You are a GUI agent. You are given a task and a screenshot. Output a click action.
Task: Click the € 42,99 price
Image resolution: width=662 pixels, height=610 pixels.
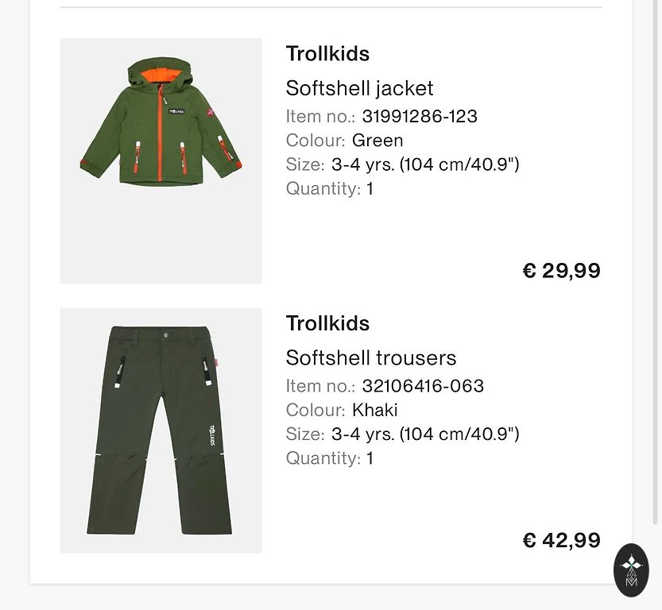pyautogui.click(x=561, y=541)
